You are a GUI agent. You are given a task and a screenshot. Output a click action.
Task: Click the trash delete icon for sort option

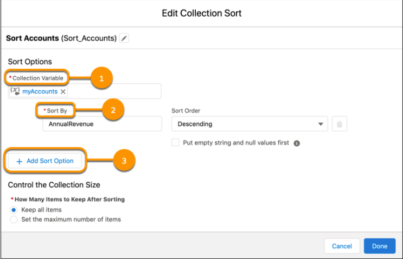[x=339, y=124]
